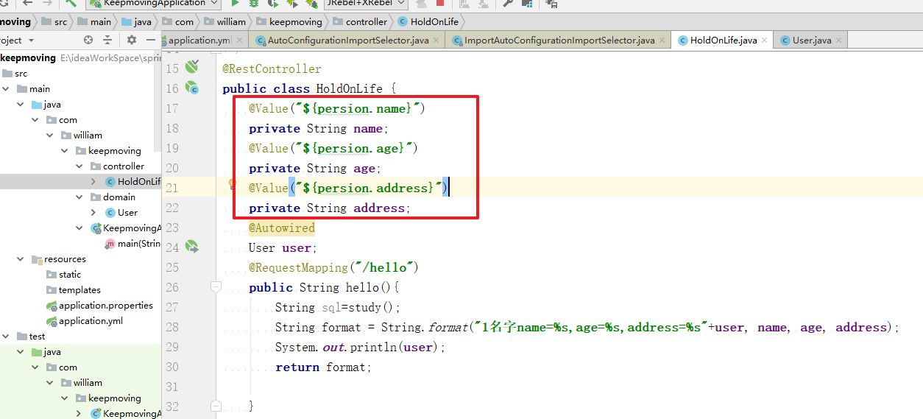Screen dimensions: 923x419
Task: Collapse the william package under main
Action: [x=49, y=135]
